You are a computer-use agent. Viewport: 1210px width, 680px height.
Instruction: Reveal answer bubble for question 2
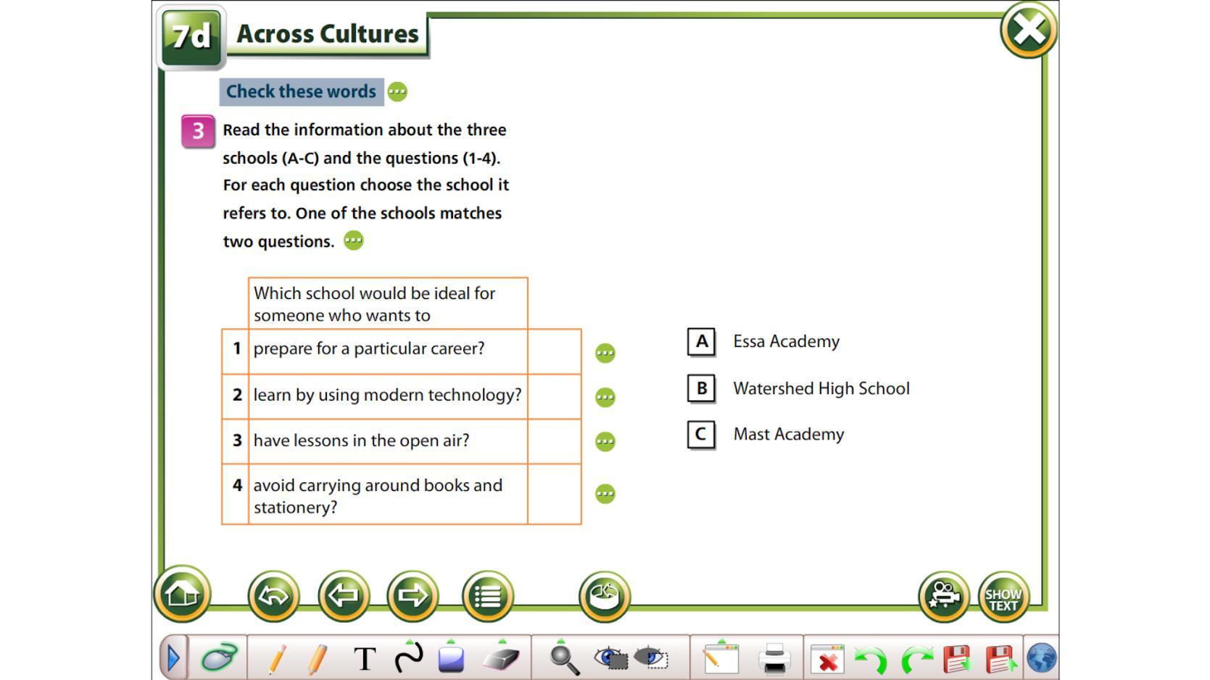pos(605,397)
